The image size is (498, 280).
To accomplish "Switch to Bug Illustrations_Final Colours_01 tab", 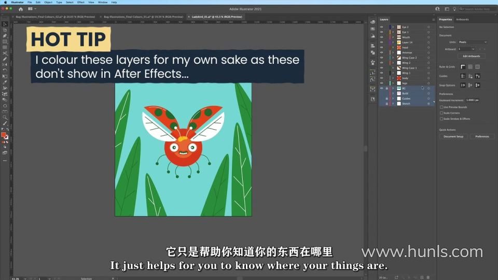I will 144,17.
